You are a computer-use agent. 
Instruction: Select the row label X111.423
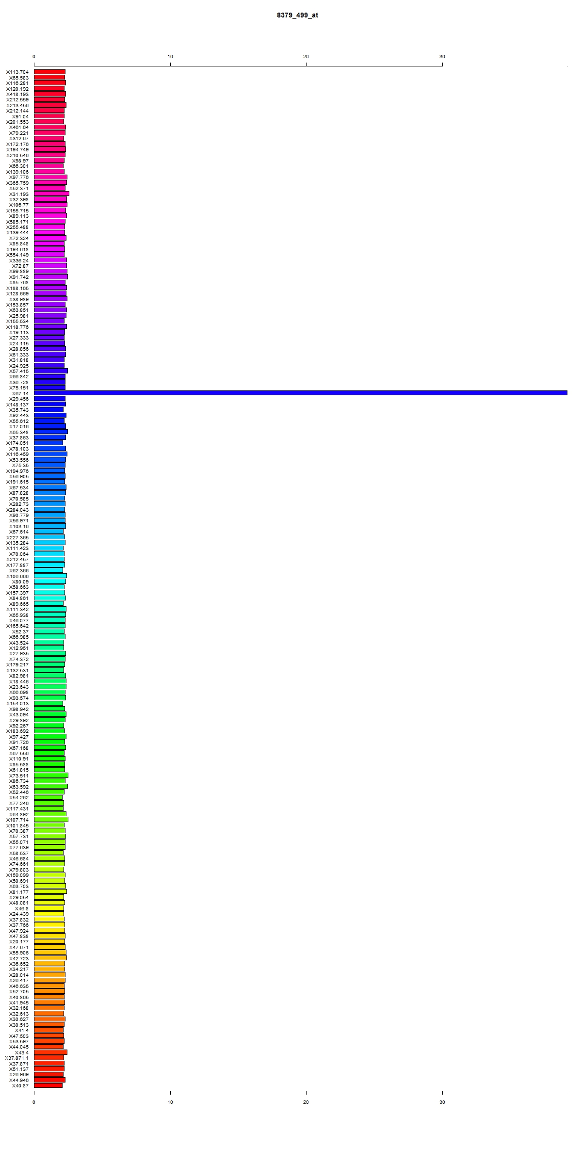(17, 548)
